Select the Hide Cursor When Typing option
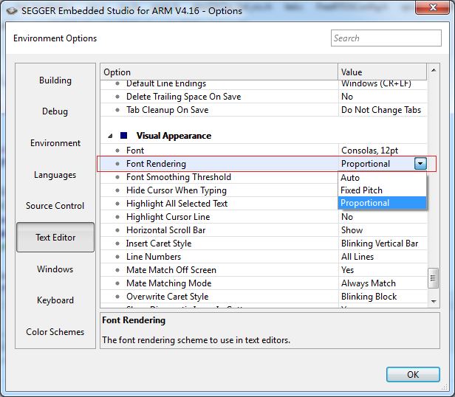Image resolution: width=455 pixels, height=397 pixels. (x=219, y=190)
